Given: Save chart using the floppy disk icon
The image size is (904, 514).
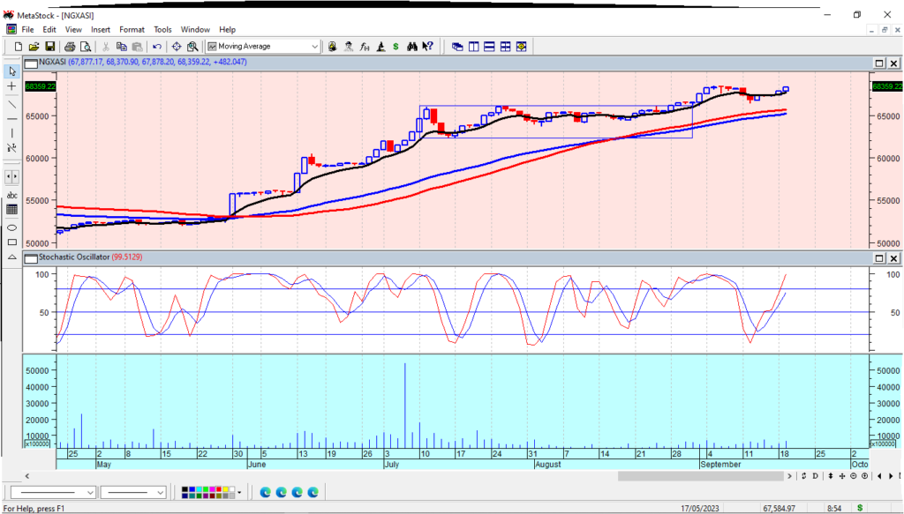Looking at the screenshot, I should 50,46.
